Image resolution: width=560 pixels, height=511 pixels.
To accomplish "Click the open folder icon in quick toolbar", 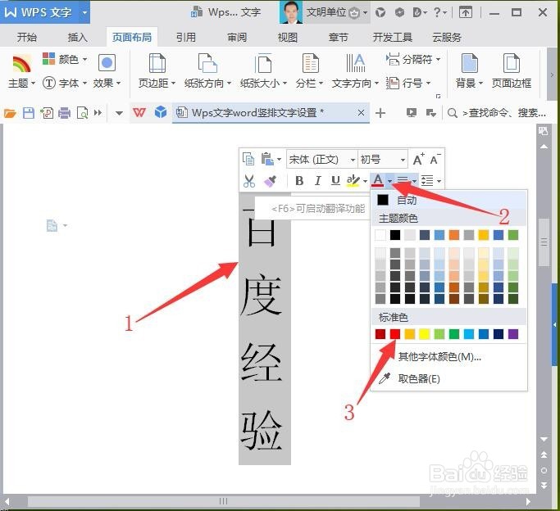I will (x=10, y=113).
